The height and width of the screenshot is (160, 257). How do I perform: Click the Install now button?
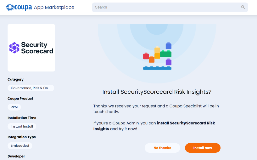(x=203, y=148)
